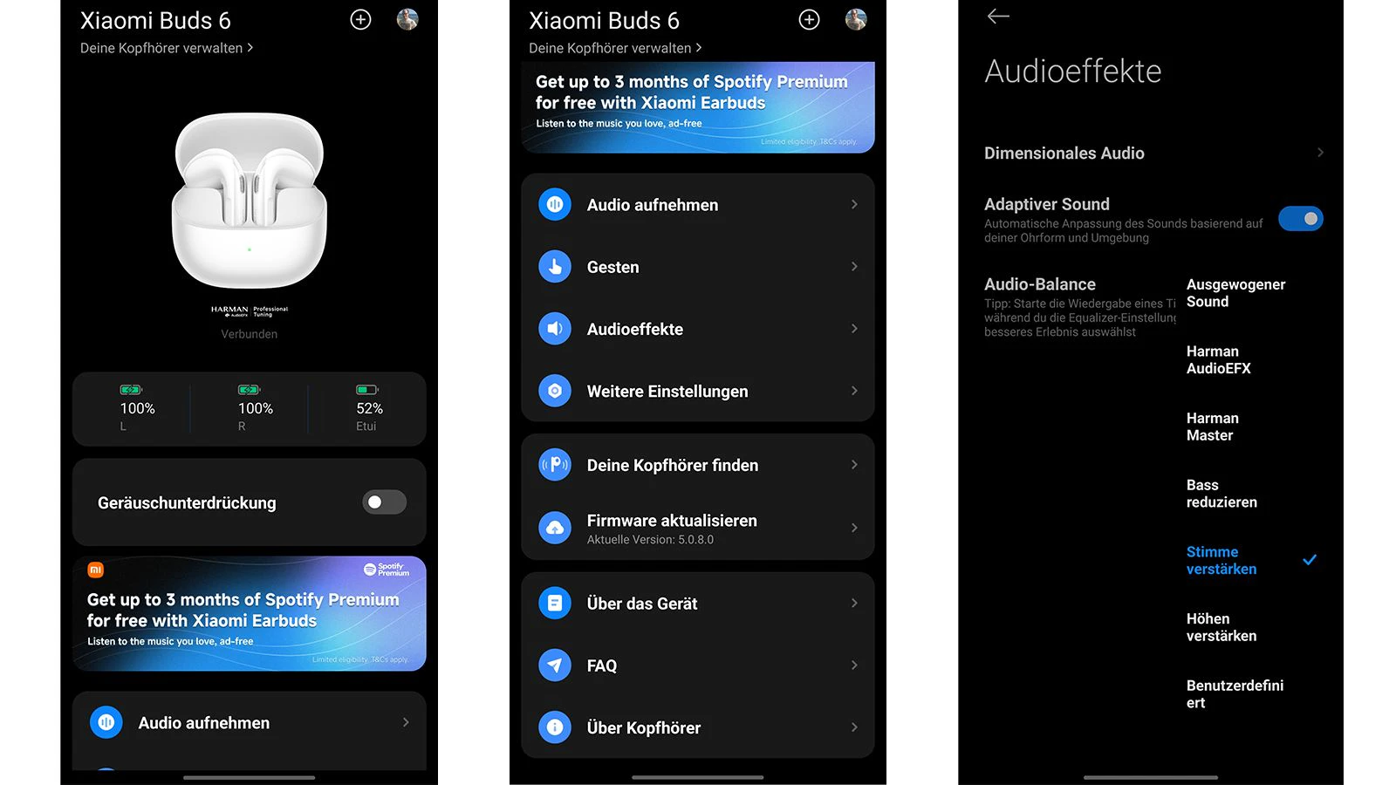This screenshot has height=785, width=1396.
Task: Tap the plus icon in the middle screen header
Action: [810, 19]
